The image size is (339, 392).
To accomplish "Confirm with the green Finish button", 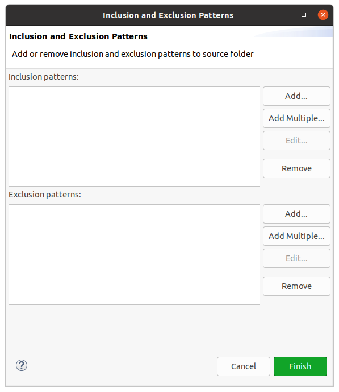I will (300, 366).
